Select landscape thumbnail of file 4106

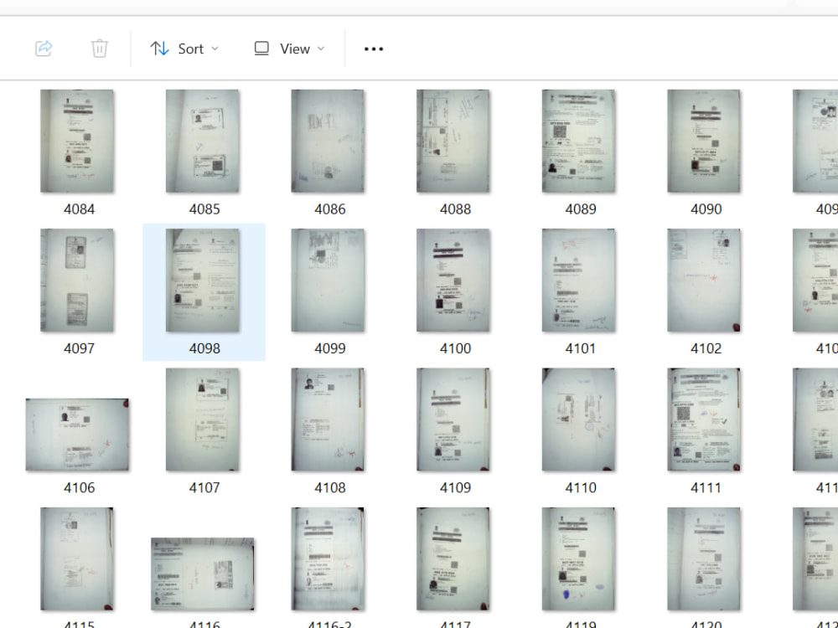[77, 435]
